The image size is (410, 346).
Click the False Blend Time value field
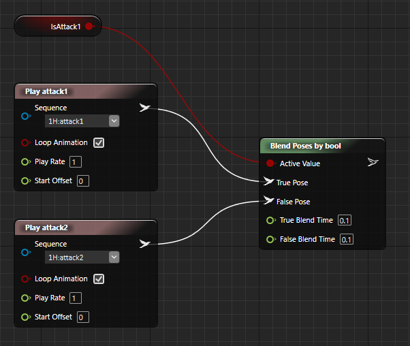[x=347, y=240]
